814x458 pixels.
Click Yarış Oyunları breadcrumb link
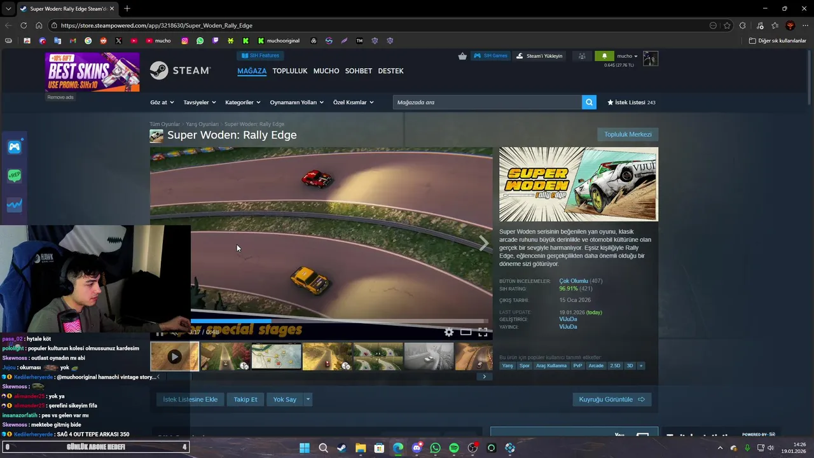tap(202, 124)
